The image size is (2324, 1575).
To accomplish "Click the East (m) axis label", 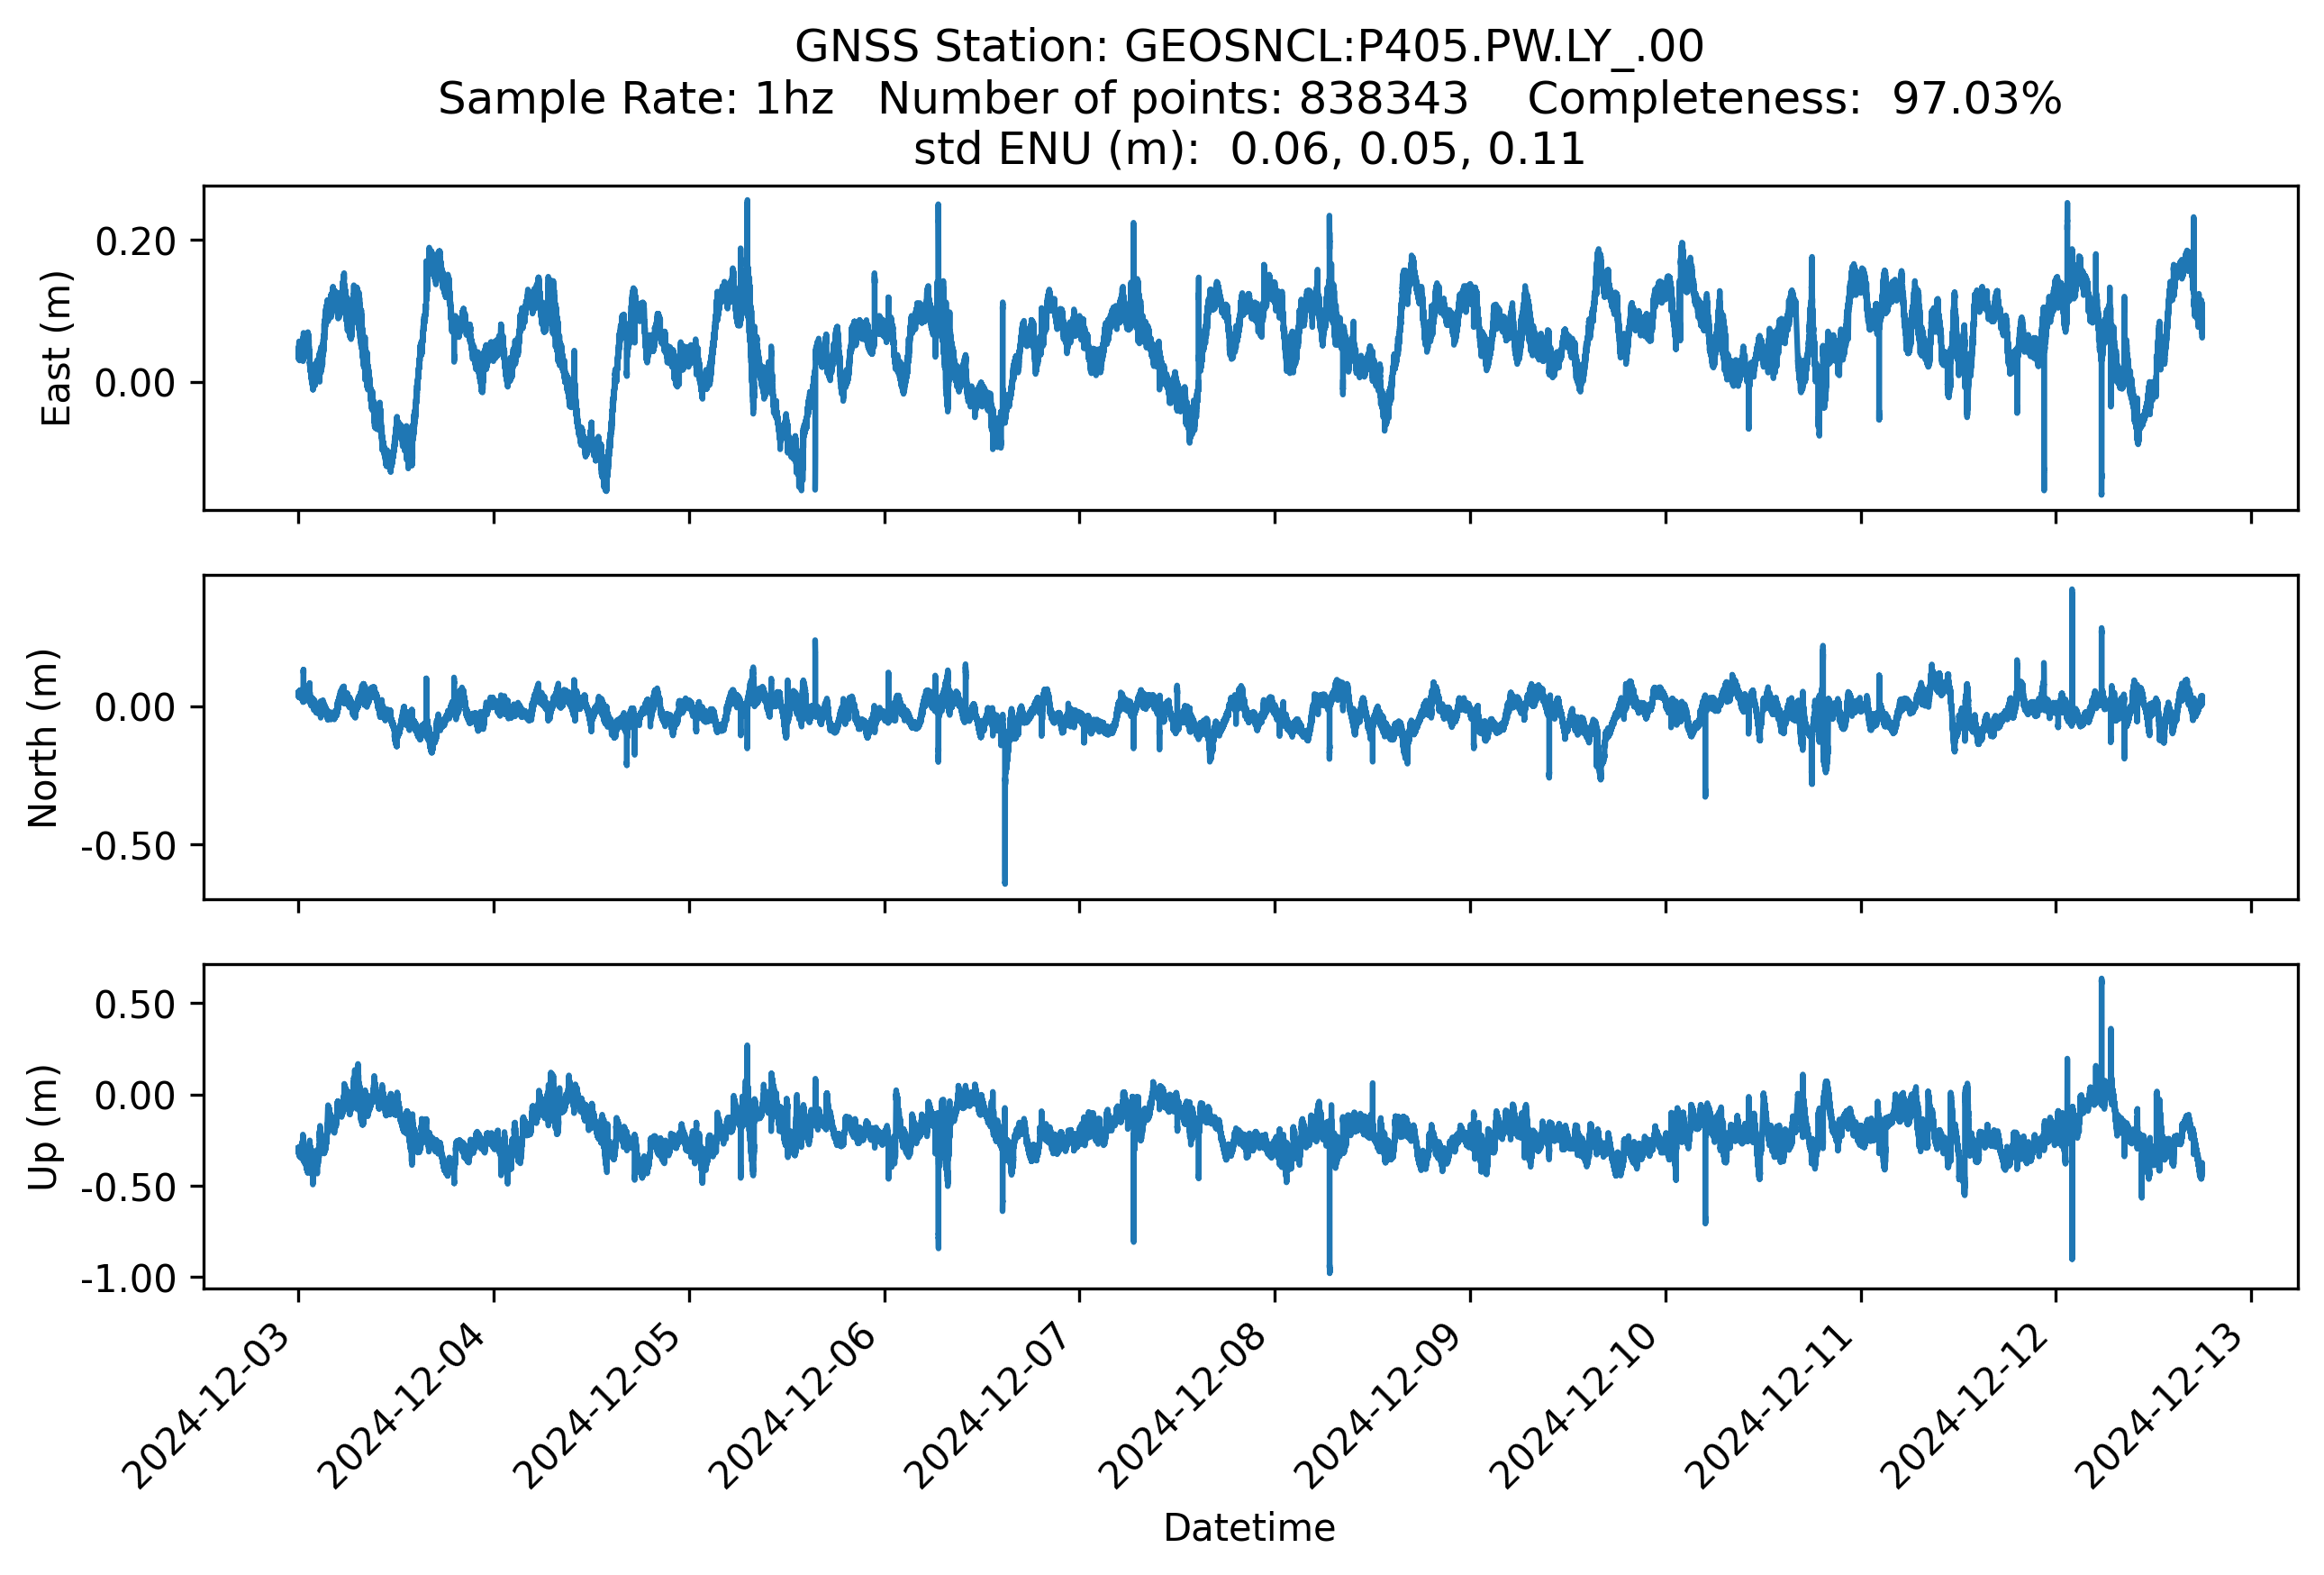I will point(57,348).
